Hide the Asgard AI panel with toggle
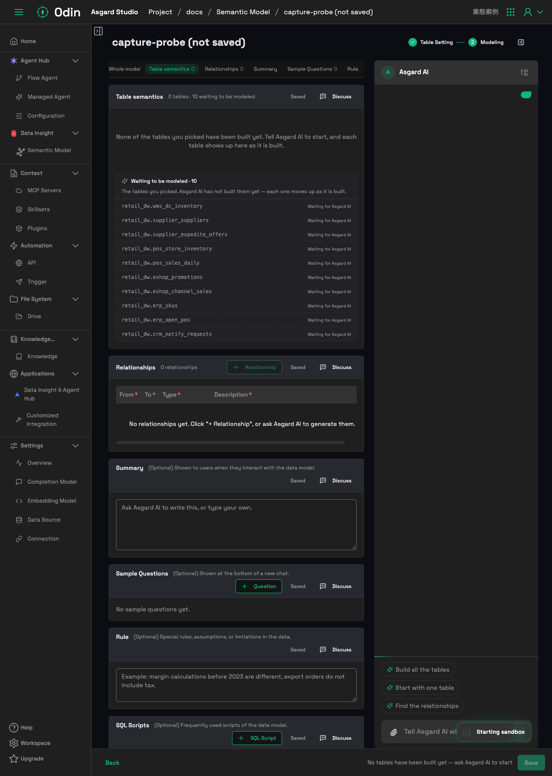The width and height of the screenshot is (552, 776). [521, 42]
